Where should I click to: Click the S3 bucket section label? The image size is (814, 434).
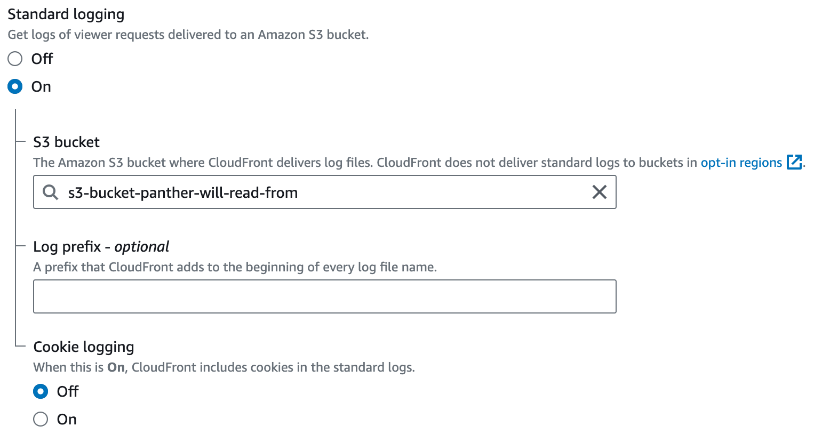coord(66,142)
